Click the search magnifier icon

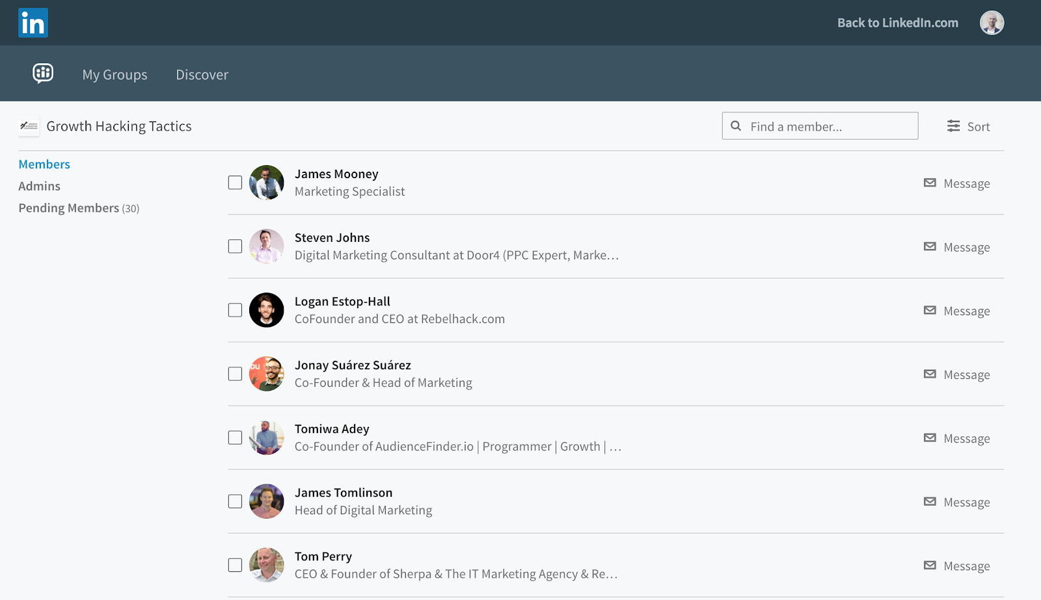tap(736, 126)
